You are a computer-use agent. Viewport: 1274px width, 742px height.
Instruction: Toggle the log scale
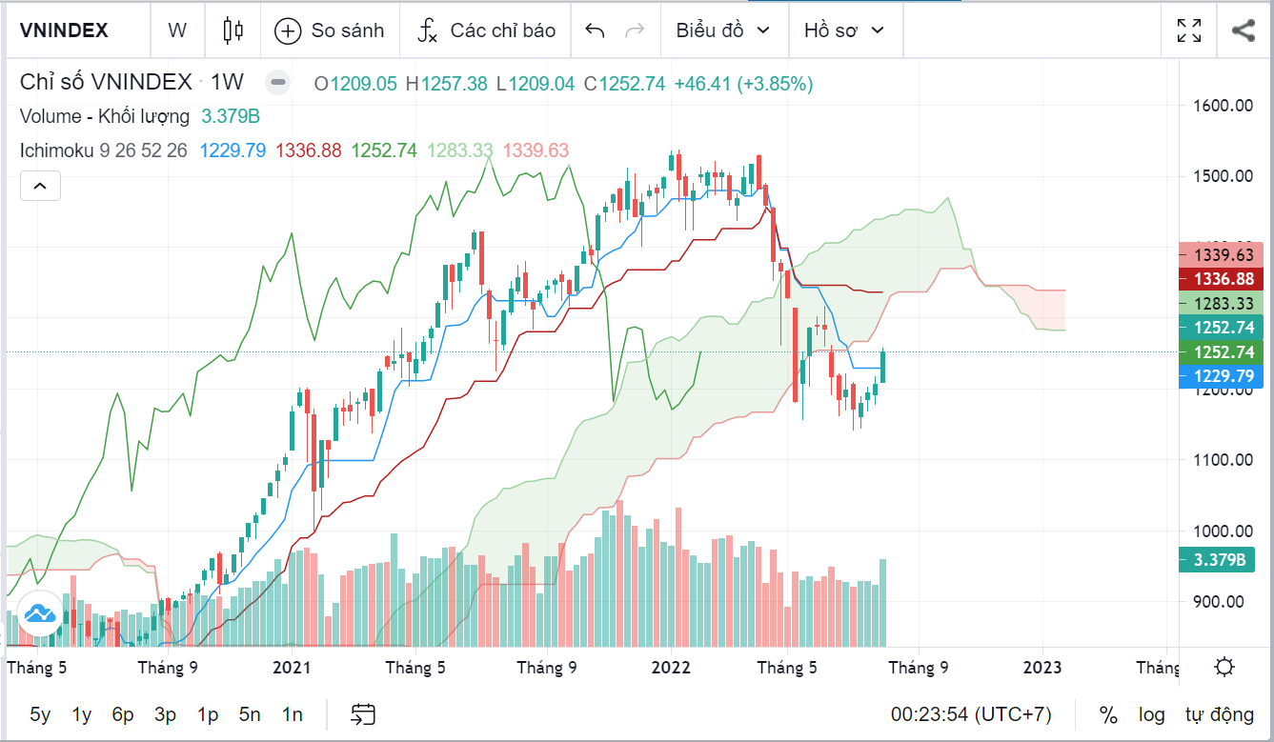(x=1151, y=714)
